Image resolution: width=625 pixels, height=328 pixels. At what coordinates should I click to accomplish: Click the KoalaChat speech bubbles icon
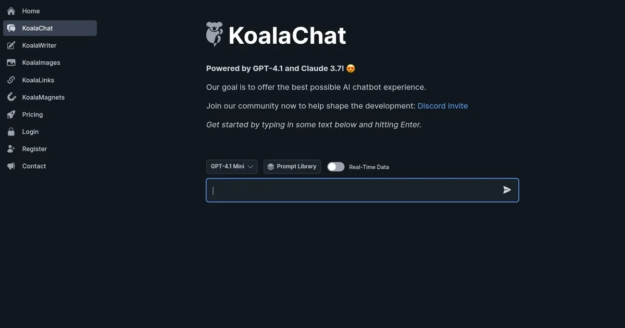pos(11,28)
